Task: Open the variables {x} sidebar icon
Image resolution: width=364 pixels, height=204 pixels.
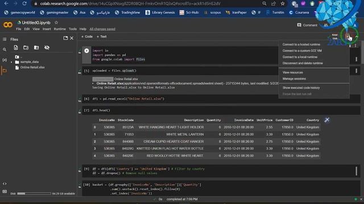Action: (5, 60)
